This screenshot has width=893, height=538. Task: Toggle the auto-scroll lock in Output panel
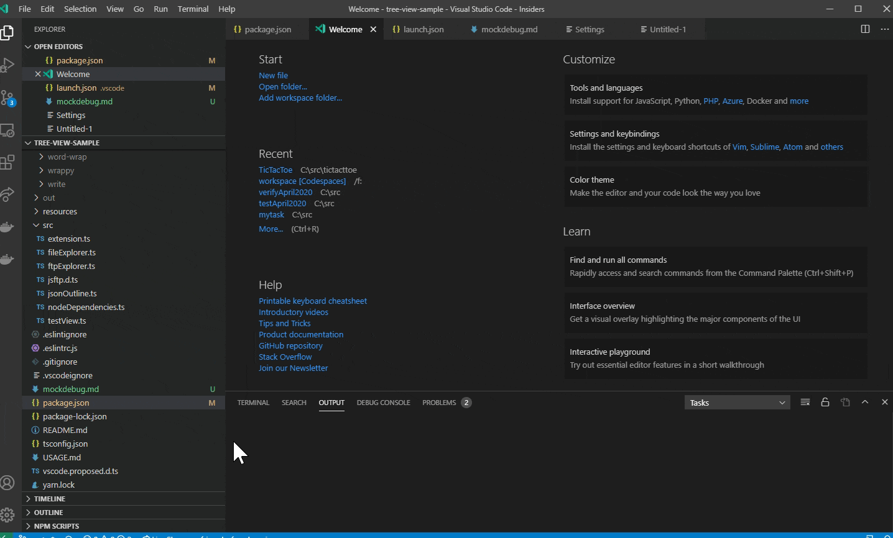(x=825, y=402)
